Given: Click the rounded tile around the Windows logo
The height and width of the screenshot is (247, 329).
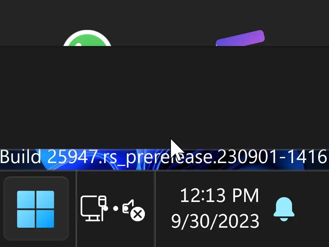Looking at the screenshot, I should [36, 208].
